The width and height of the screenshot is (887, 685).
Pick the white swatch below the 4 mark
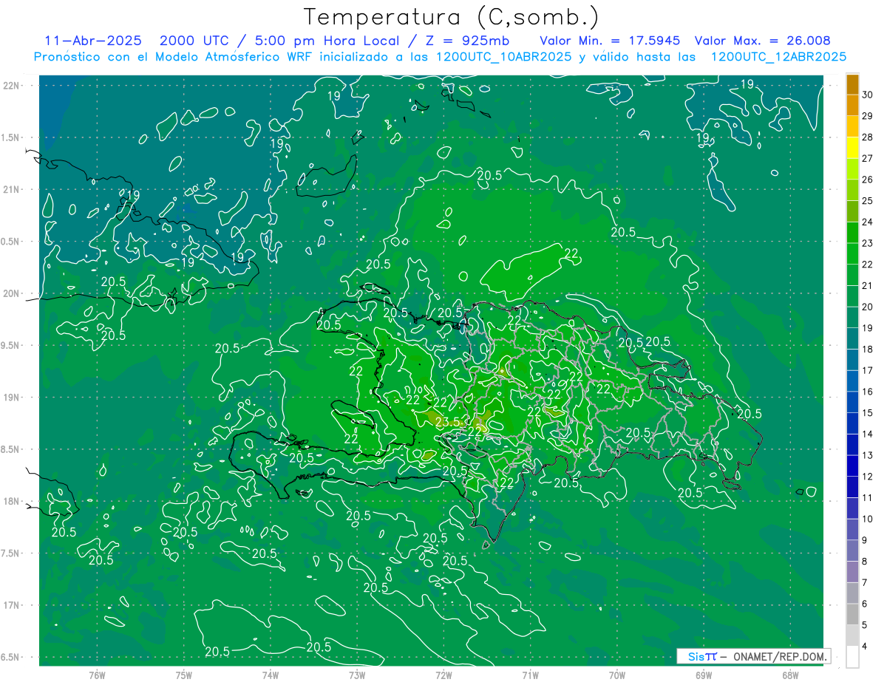(x=852, y=657)
